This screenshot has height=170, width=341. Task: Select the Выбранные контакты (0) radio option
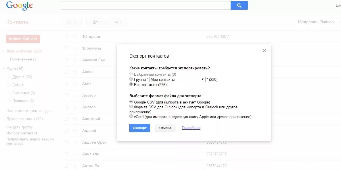(131, 74)
